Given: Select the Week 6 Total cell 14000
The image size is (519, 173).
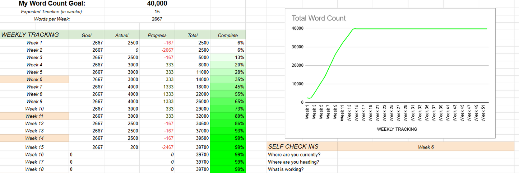Looking at the screenshot, I should tap(193, 79).
